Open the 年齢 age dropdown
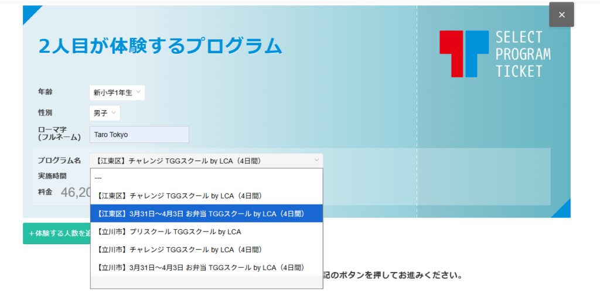Viewport: 600px width, 300px height. coord(117,93)
